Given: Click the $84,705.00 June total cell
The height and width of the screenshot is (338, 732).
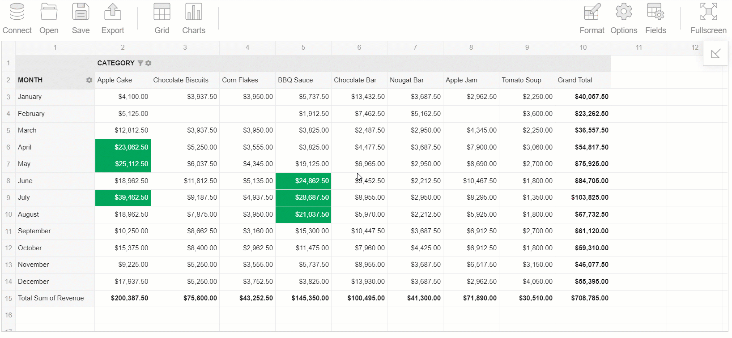Looking at the screenshot, I should [x=583, y=181].
